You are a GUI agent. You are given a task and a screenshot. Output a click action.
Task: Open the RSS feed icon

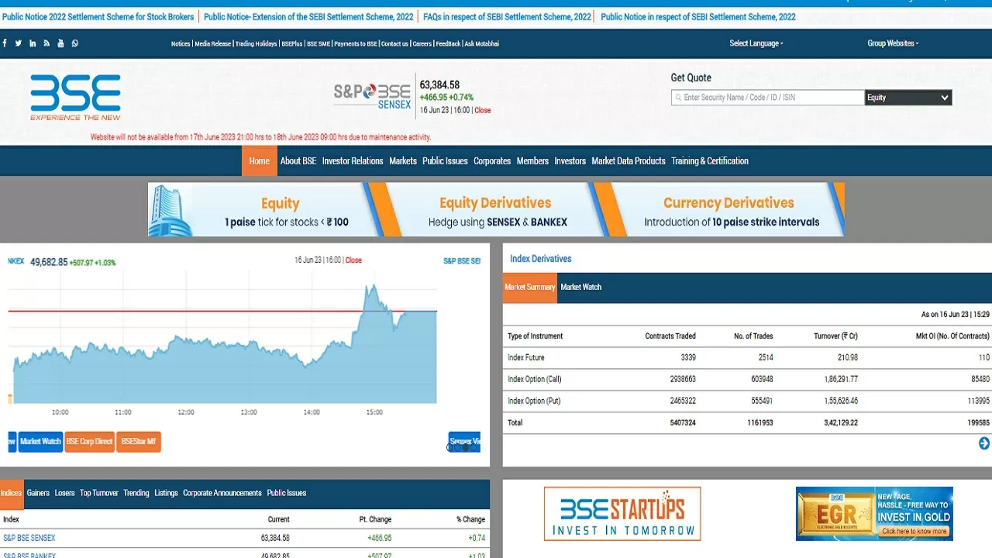coord(46,43)
